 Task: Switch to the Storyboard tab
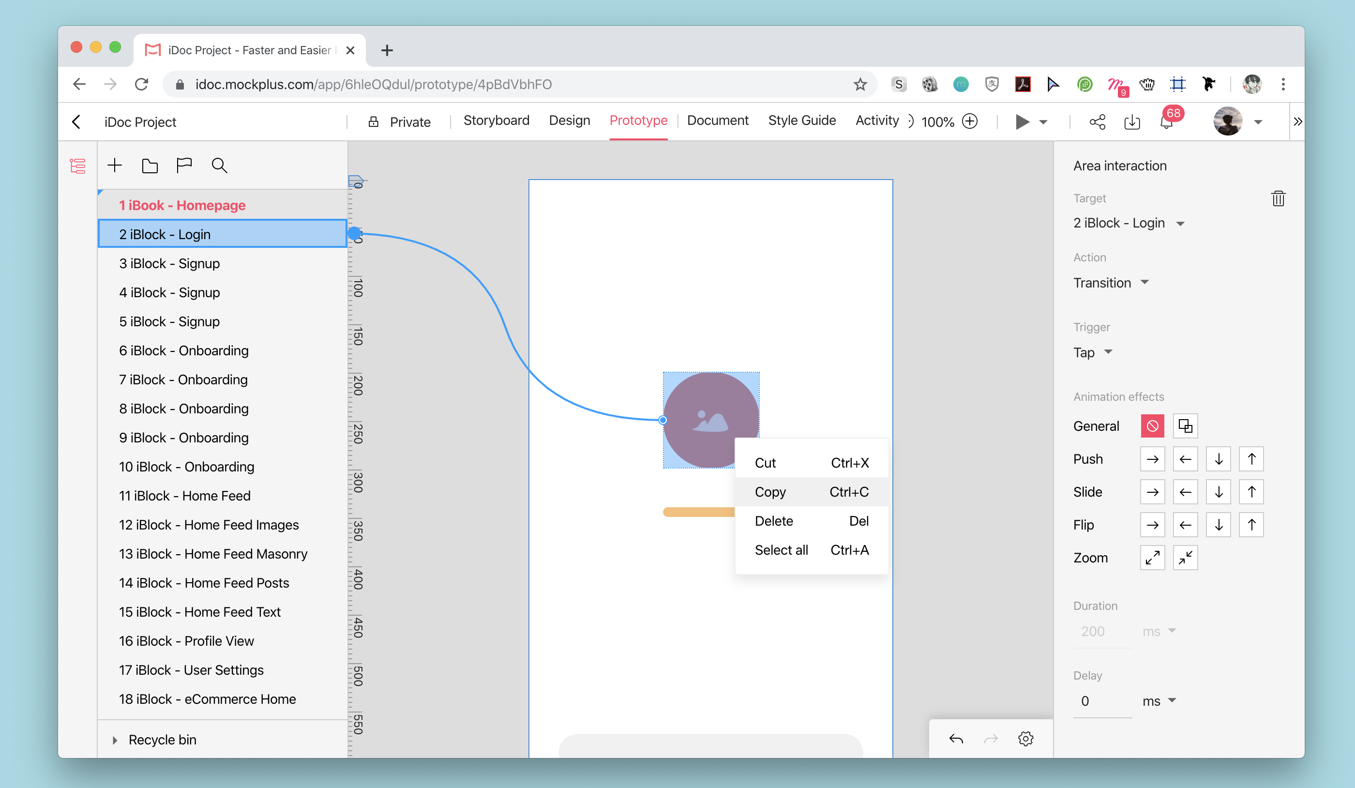[x=496, y=121]
